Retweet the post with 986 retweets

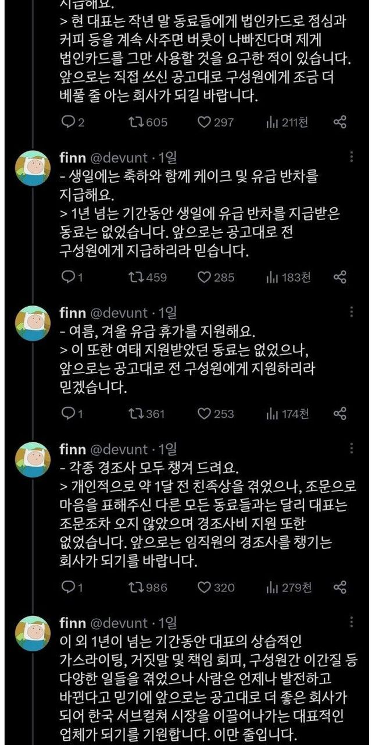pos(133,587)
